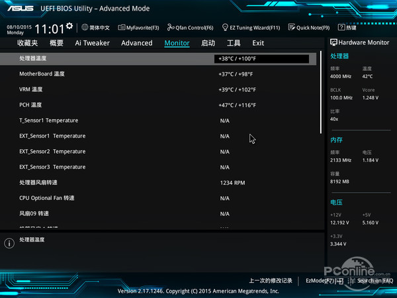Select the 处理器温度 value field
The image size is (397, 298).
point(261,59)
